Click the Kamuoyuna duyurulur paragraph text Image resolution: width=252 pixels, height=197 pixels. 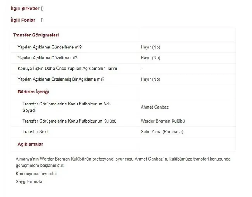pyautogui.click(x=37, y=173)
